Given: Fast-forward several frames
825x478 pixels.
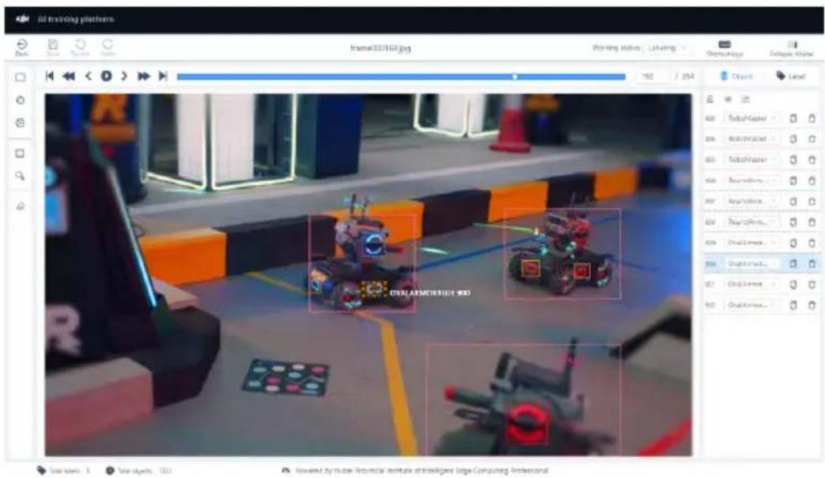Looking at the screenshot, I should (144, 76).
